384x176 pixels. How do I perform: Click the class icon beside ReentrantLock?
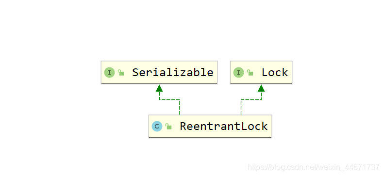(x=157, y=127)
